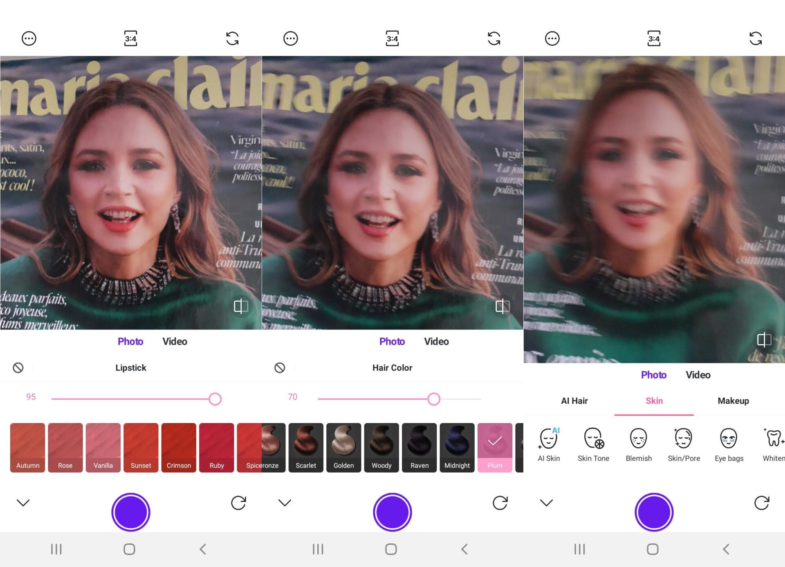Pick the Autumn lipstick shade
Image resolution: width=785 pixels, height=567 pixels.
28,448
